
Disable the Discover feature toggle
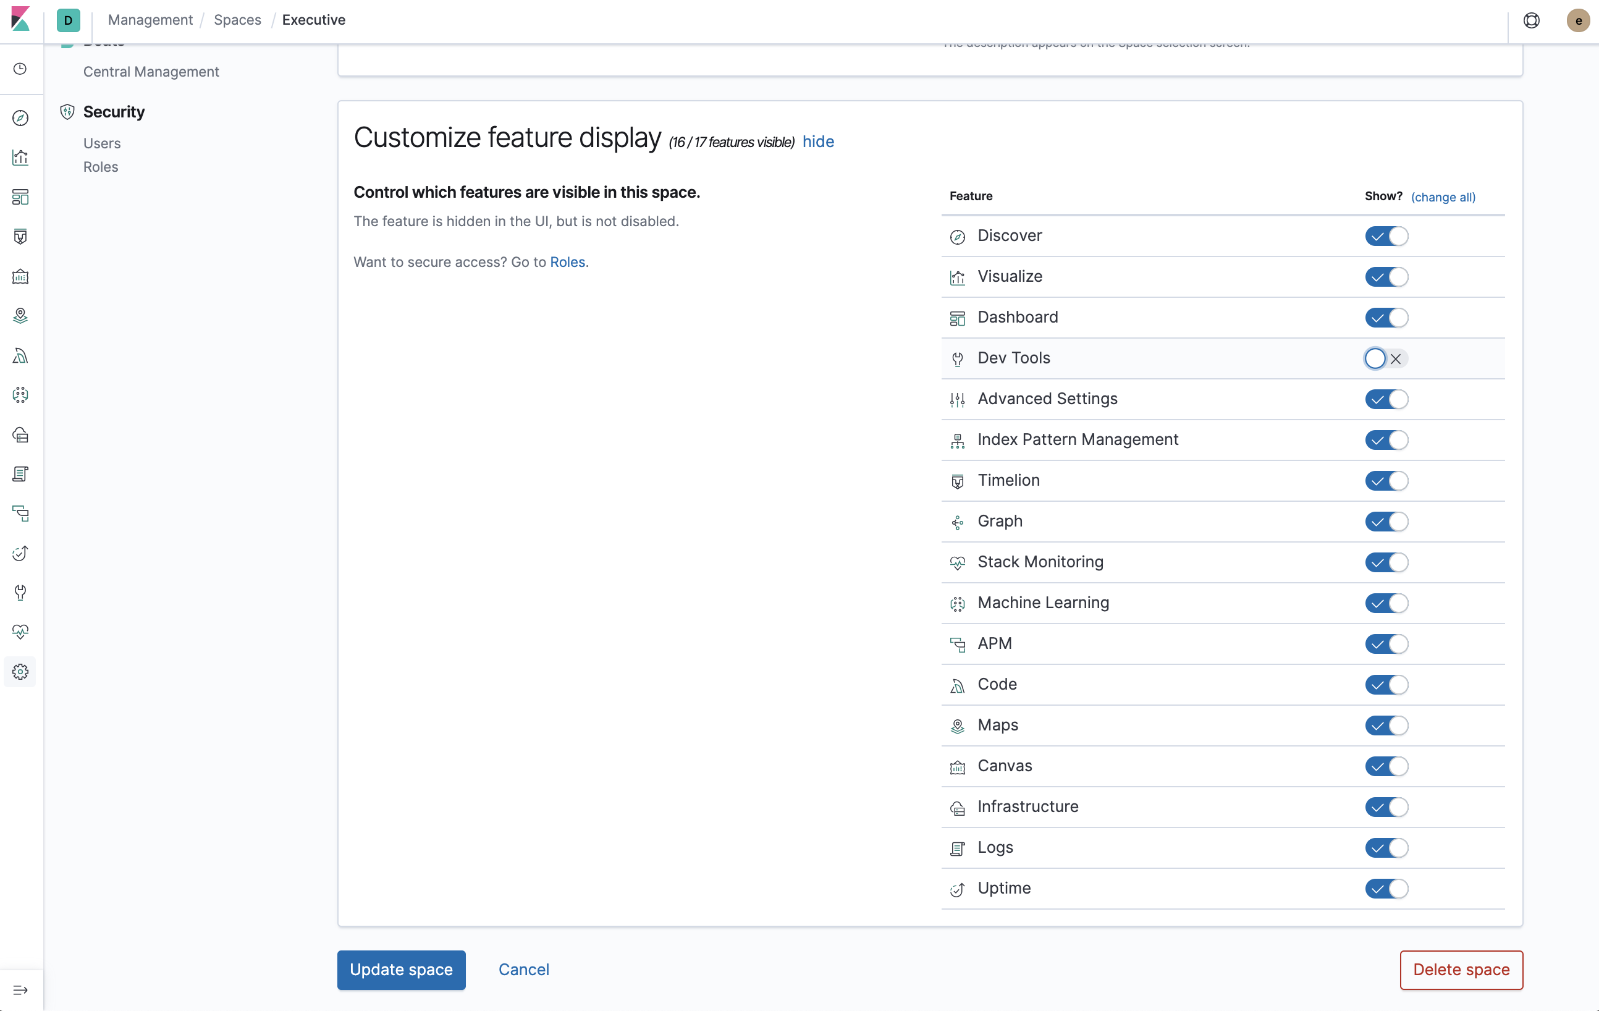[x=1386, y=237]
